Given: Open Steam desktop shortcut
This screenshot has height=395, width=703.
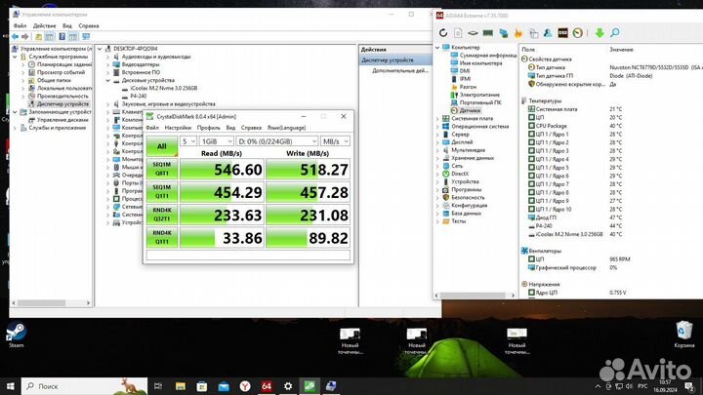Looking at the screenshot, I should (x=17, y=335).
